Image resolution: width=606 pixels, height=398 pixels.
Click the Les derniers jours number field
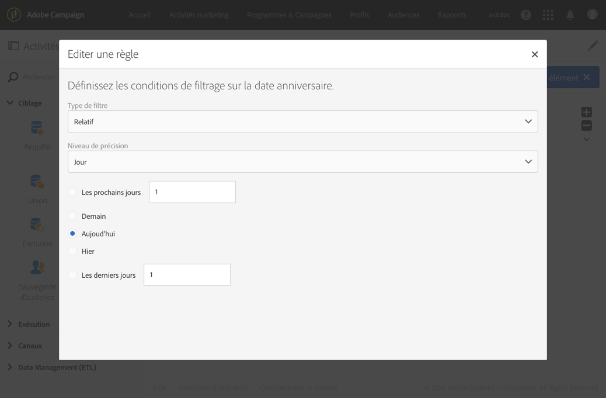(187, 275)
